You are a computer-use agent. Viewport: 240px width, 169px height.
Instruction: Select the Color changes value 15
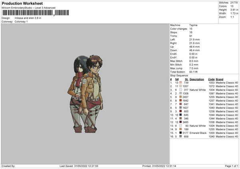[191, 29]
